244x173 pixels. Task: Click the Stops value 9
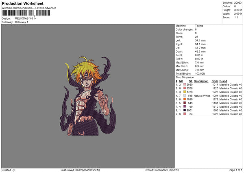point(196,33)
